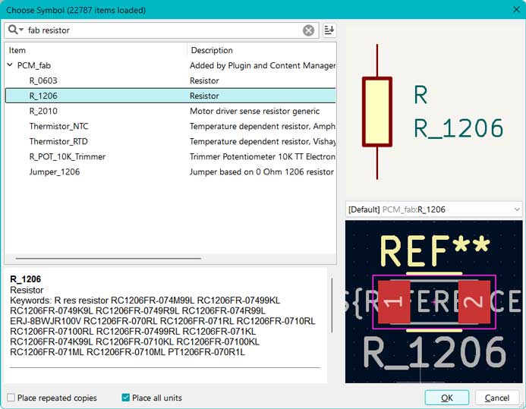Enable Place repeated copies checkbox
Viewport: 526px width, 409px height.
tap(11, 398)
